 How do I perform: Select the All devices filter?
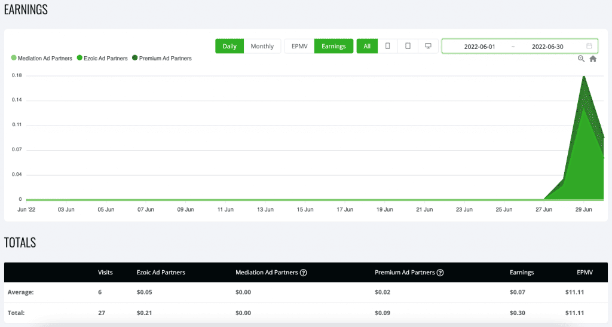click(367, 46)
